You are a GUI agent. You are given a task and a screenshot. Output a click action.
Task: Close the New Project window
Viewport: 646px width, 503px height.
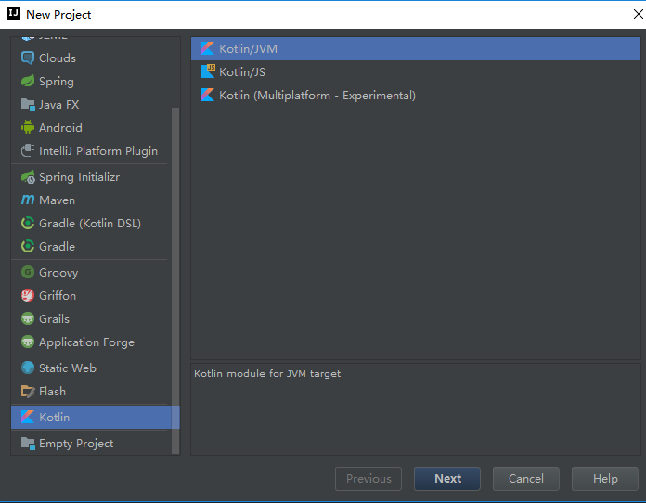[638, 14]
